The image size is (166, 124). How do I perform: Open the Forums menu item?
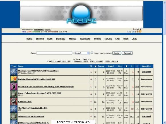click(108, 39)
